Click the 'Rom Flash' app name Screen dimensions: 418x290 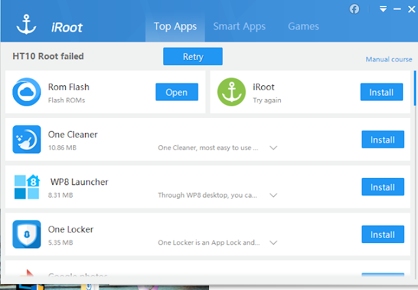(x=69, y=87)
